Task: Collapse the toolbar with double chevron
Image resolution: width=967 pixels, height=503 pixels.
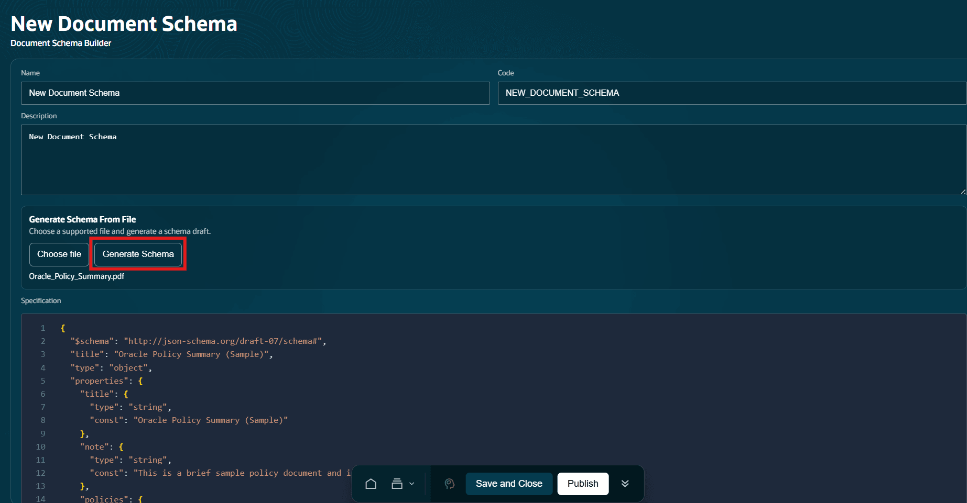Action: pos(625,484)
